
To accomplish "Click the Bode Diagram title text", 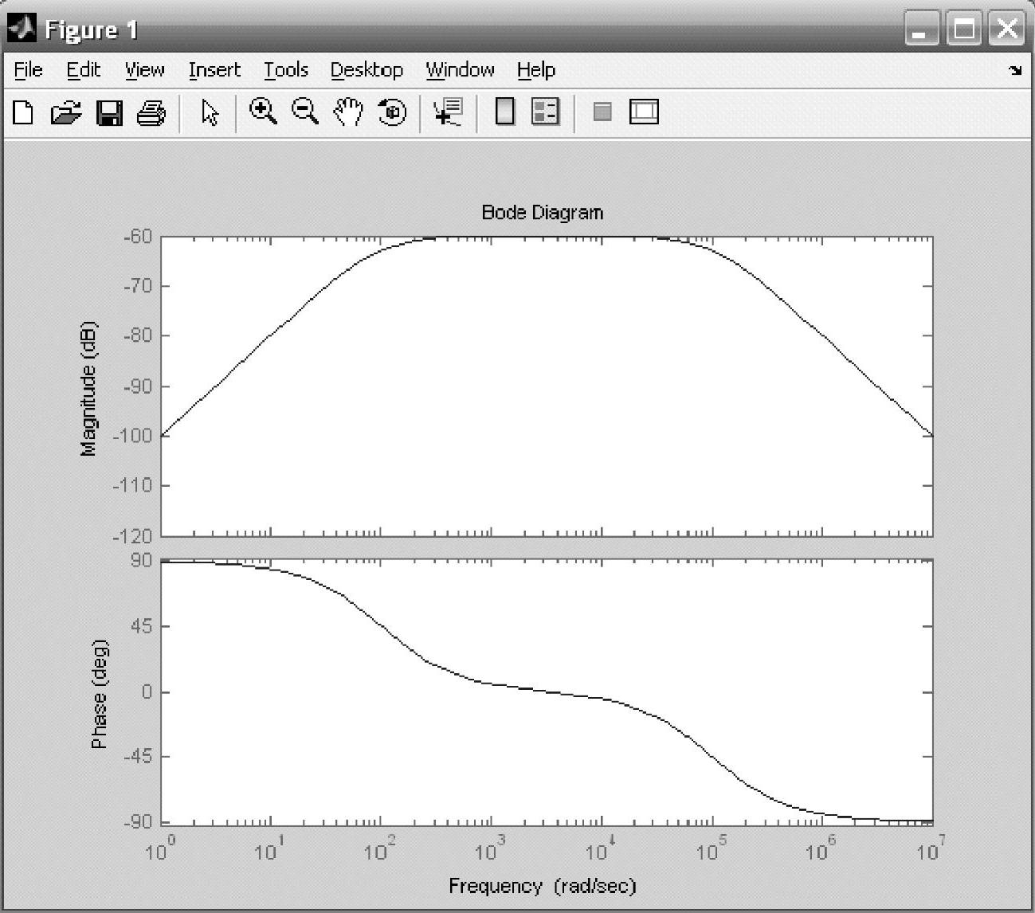I will (543, 213).
